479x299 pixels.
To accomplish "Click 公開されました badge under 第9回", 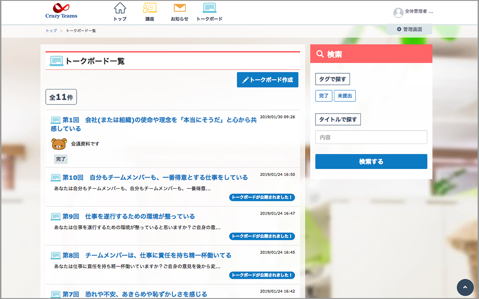I will point(262,236).
